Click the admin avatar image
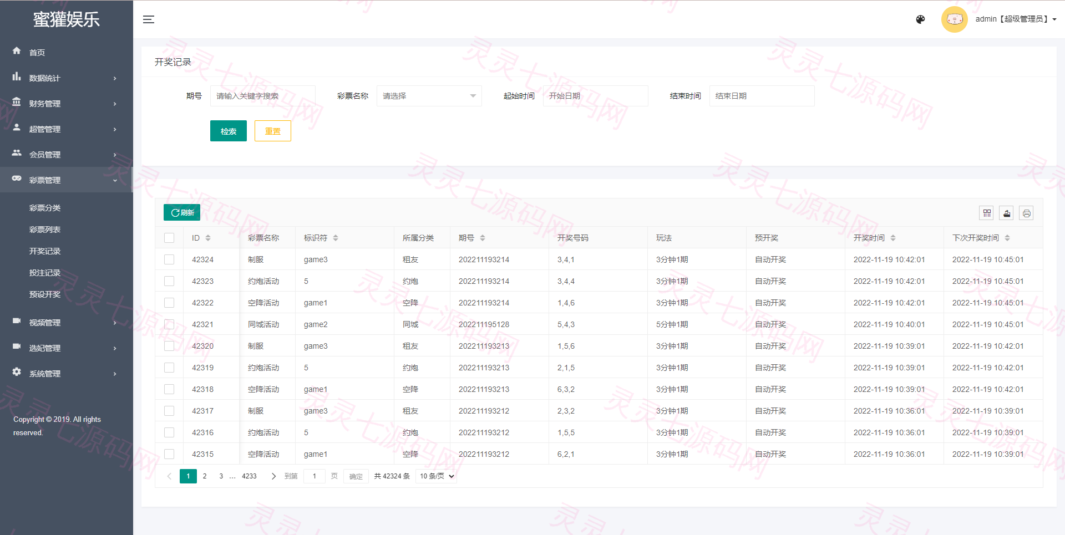 click(954, 19)
